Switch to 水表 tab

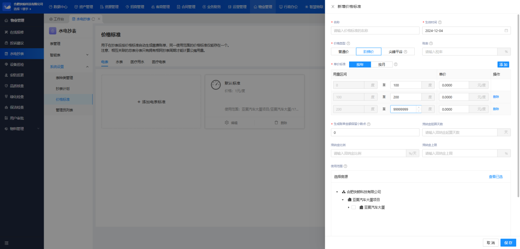point(119,62)
